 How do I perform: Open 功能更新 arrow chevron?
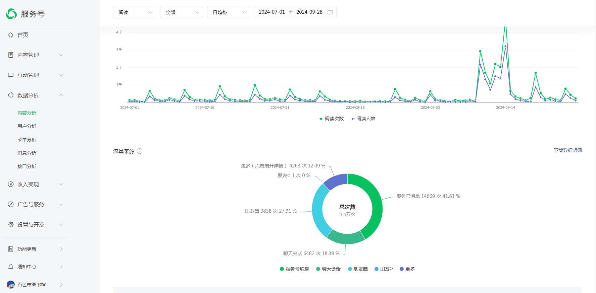click(61, 249)
